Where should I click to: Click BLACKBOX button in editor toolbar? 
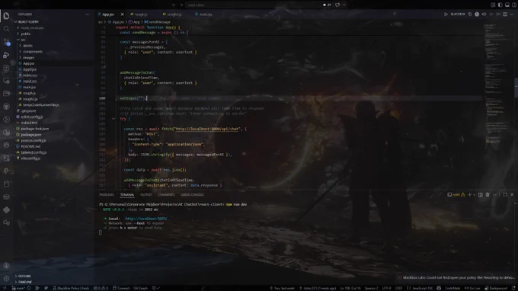[x=458, y=14]
